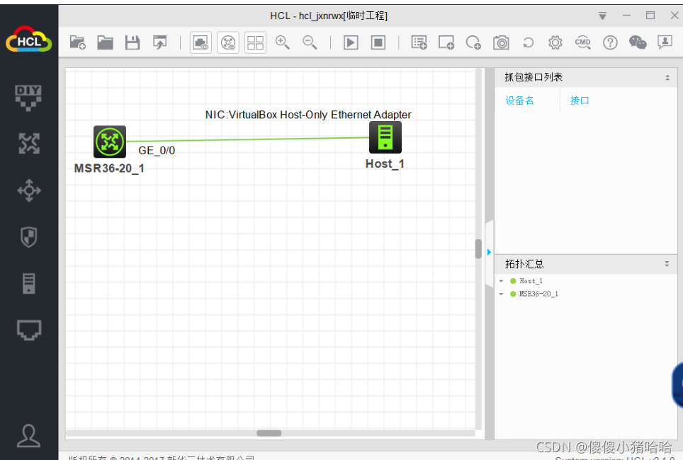Refresh the topology view

click(528, 42)
